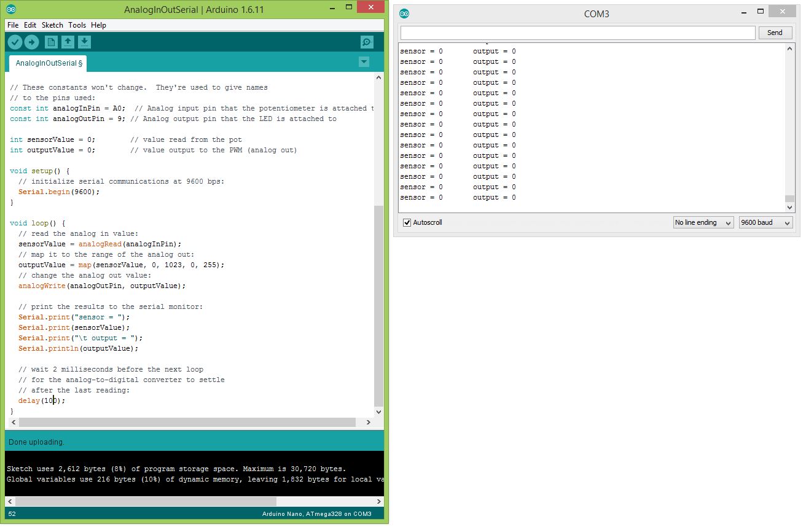
Task: Select the AnalogInOutSerial sketch tab
Action: pyautogui.click(x=49, y=63)
